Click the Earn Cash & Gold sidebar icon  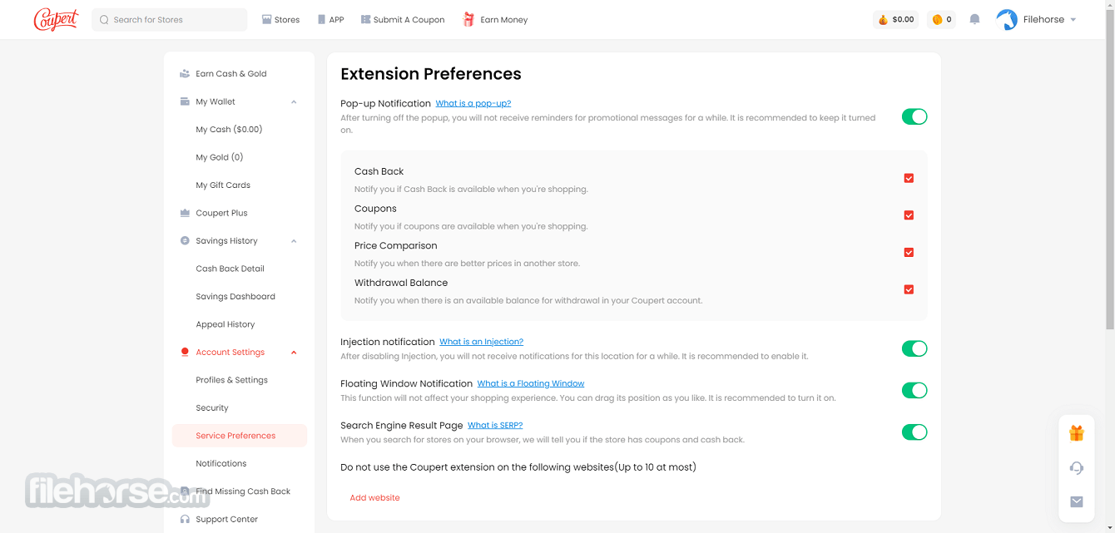(x=185, y=74)
